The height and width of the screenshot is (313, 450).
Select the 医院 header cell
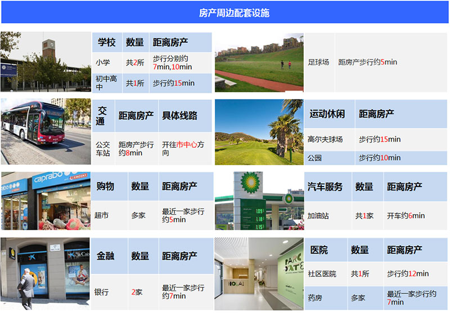pos(319,250)
